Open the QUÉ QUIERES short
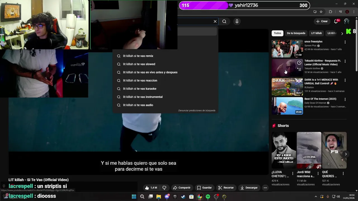The height and width of the screenshot is (201, 358). 334,150
